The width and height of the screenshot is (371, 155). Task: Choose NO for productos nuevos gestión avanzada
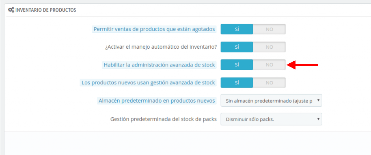click(269, 83)
